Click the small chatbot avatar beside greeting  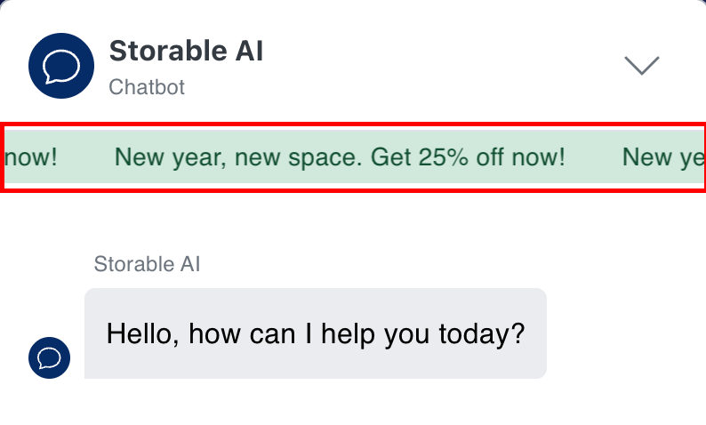(x=50, y=357)
